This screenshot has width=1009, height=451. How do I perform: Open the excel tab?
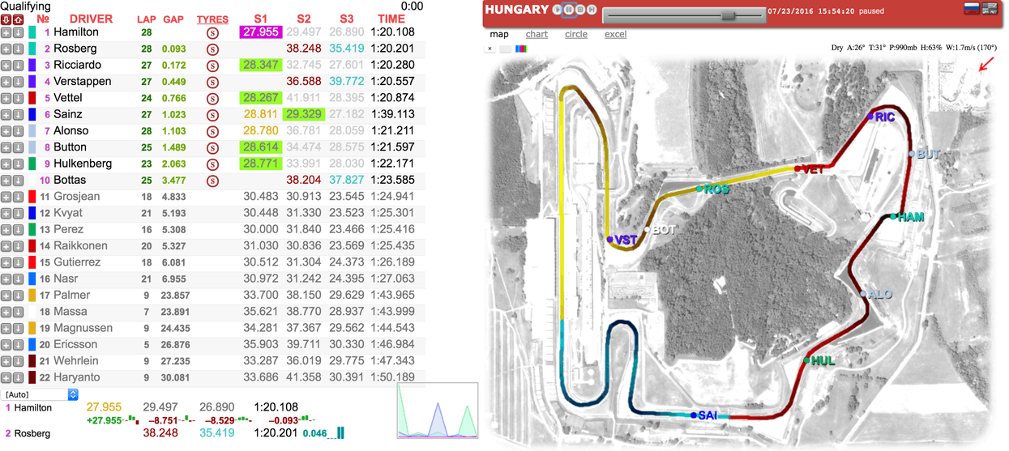coord(616,34)
